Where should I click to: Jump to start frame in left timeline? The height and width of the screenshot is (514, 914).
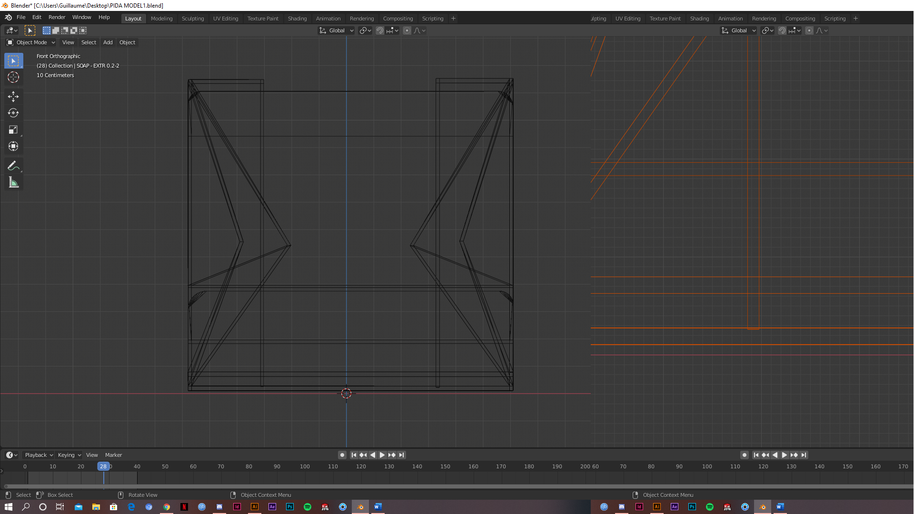pyautogui.click(x=354, y=455)
